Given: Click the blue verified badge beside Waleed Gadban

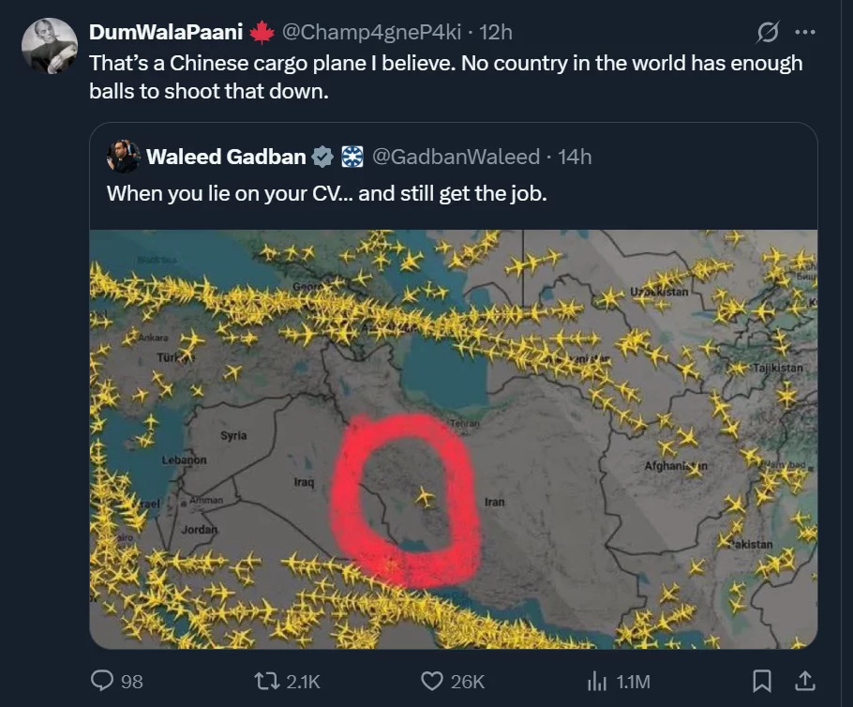Looking at the screenshot, I should click(x=322, y=157).
